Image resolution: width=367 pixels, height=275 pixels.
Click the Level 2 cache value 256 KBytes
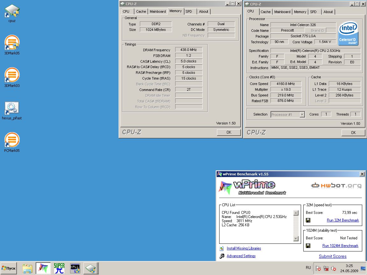tap(344, 95)
